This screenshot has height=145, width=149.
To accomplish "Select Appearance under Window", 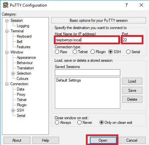I will coord(26,57).
